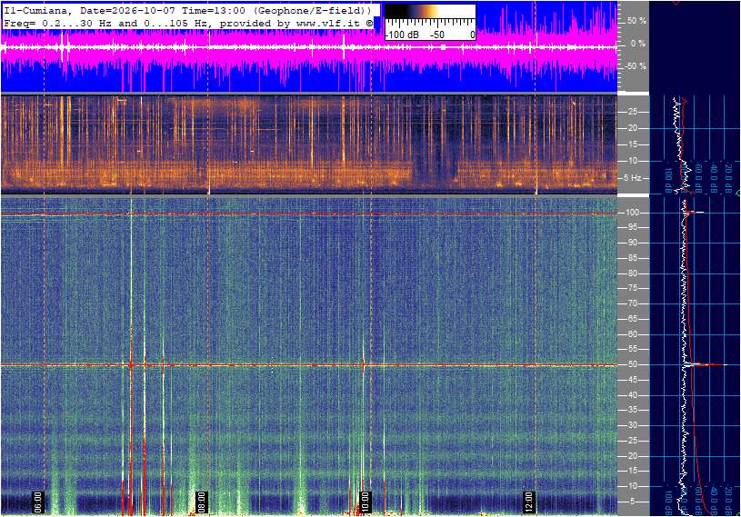Click "25" on the 0–105 Hz axis
741x517 pixels.
click(x=632, y=441)
